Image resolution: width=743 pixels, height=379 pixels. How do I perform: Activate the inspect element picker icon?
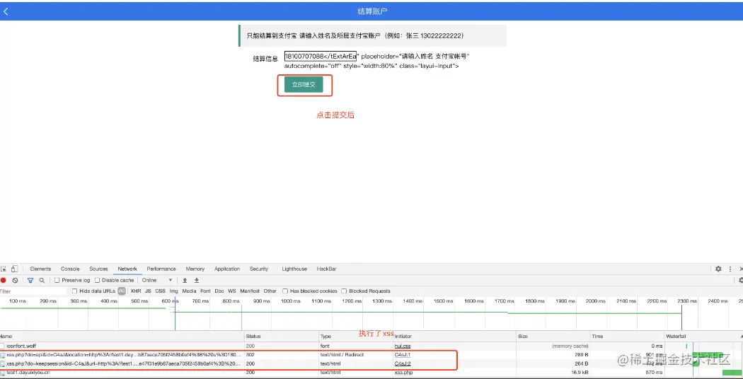coord(4,269)
